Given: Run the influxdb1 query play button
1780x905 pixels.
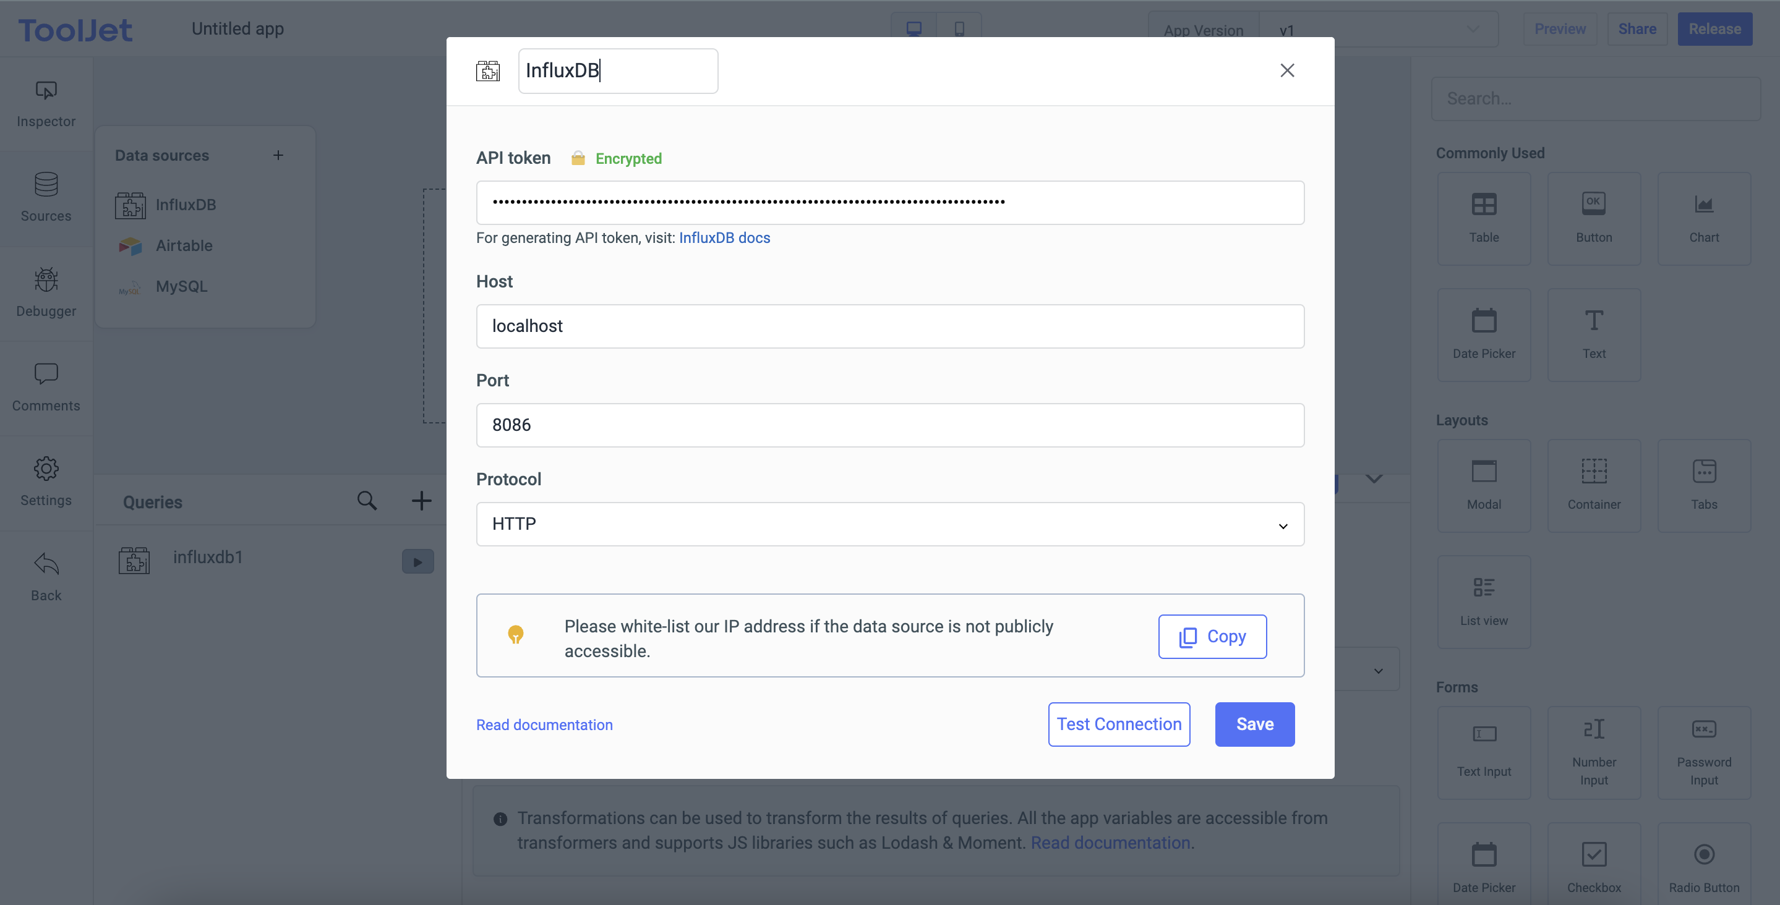Looking at the screenshot, I should 417,562.
